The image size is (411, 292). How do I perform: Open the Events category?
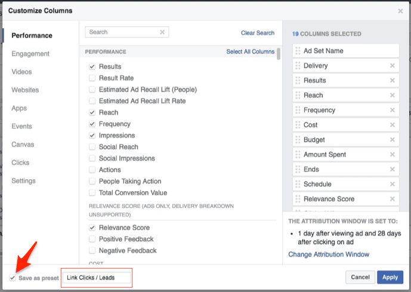(x=21, y=126)
